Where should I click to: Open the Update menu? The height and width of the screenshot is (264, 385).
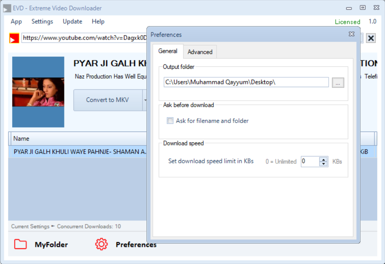point(73,22)
